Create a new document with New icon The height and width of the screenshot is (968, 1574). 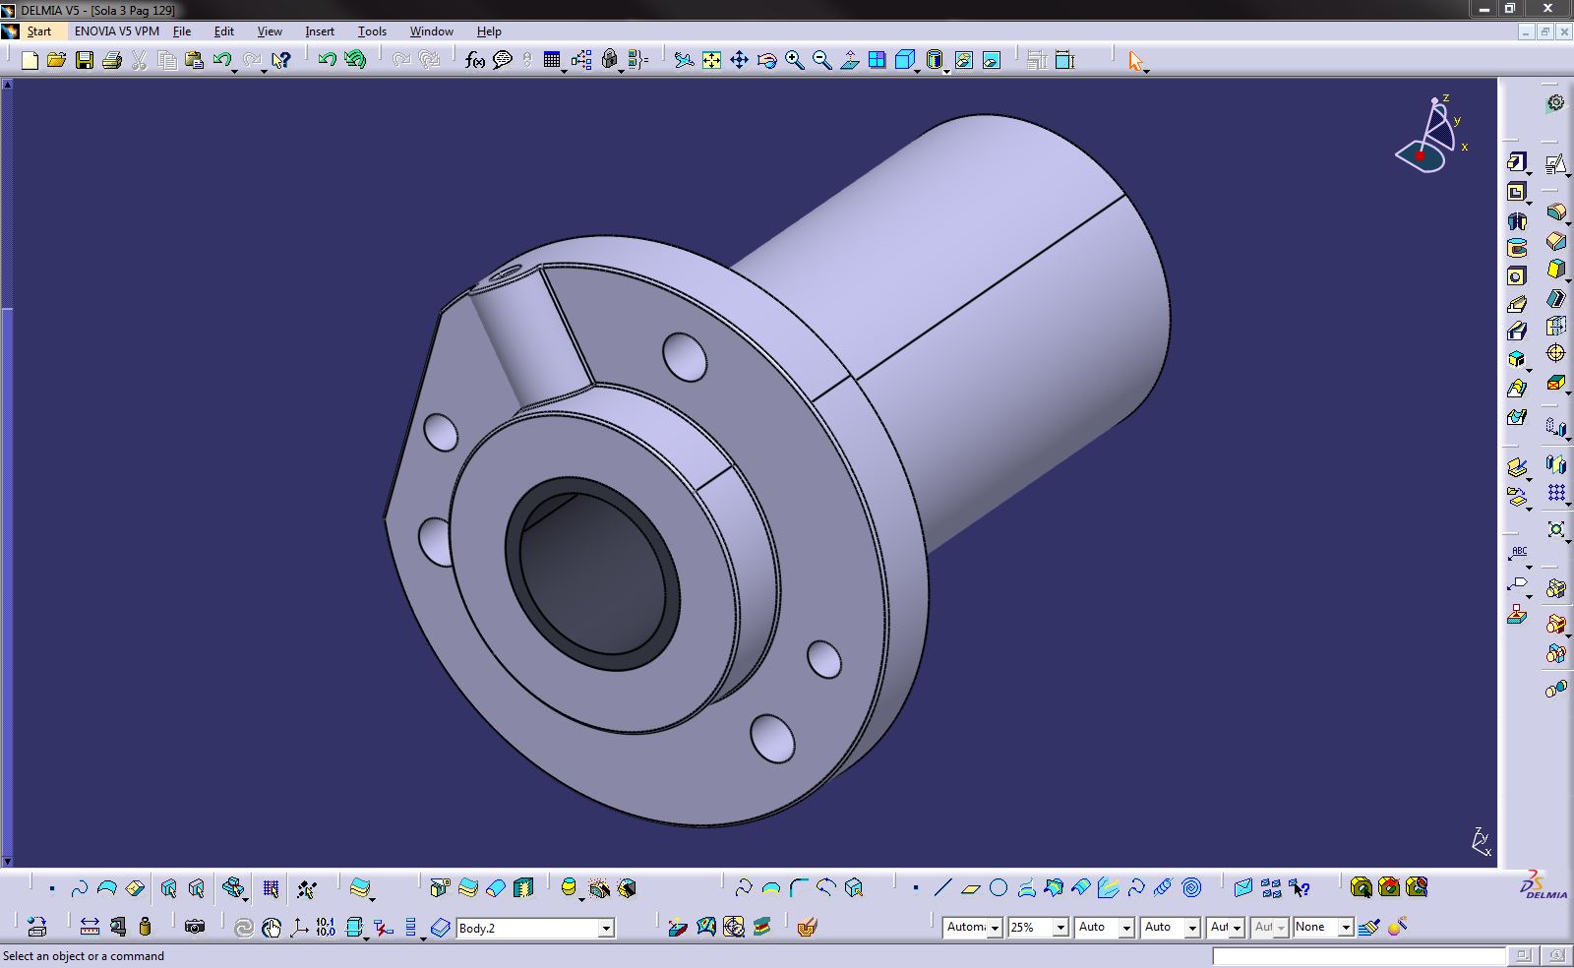[30, 60]
